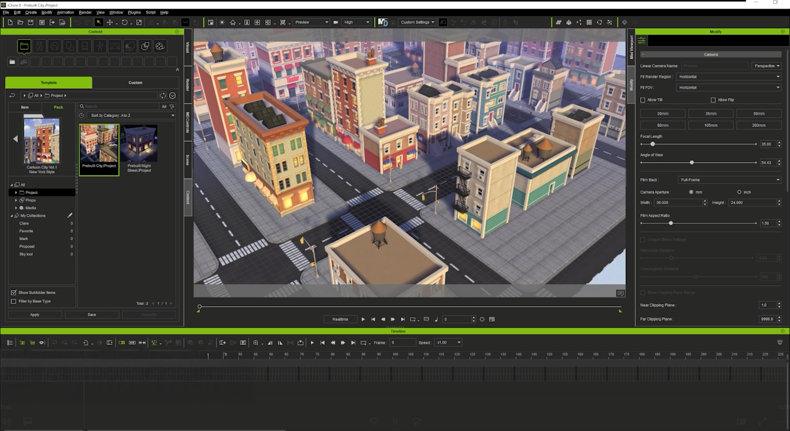This screenshot has height=431, width=790.
Task: Open the Film Back Full-Frame dropdown
Action: (729, 180)
